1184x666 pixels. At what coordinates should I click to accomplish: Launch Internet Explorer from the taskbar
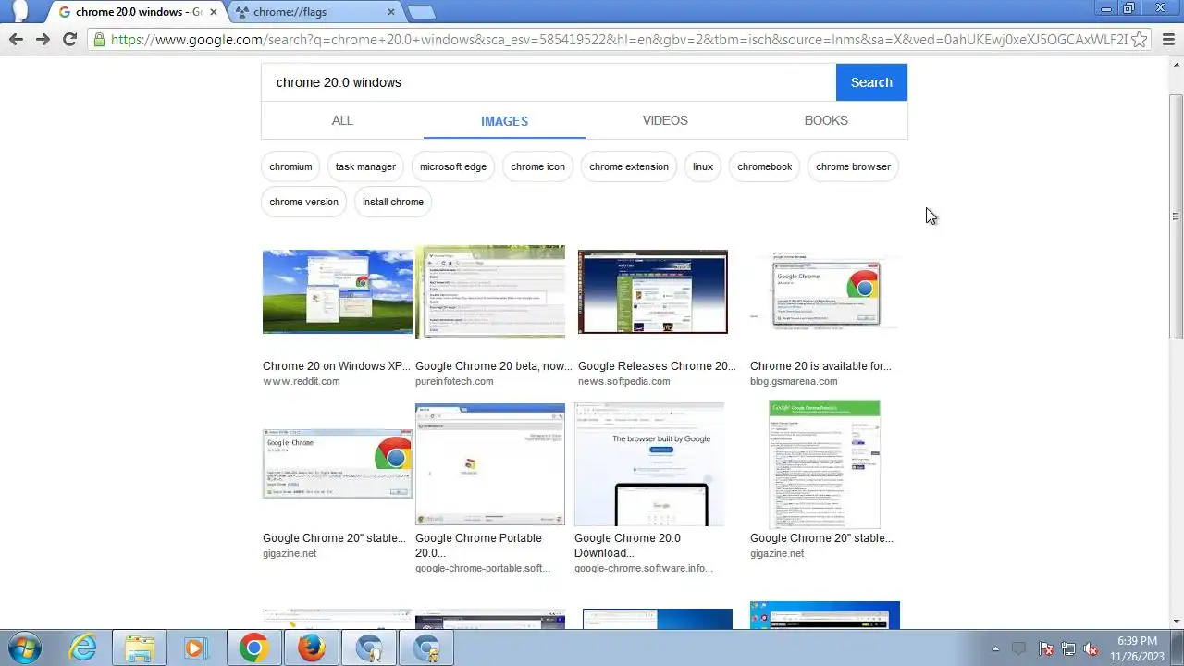[82, 648]
